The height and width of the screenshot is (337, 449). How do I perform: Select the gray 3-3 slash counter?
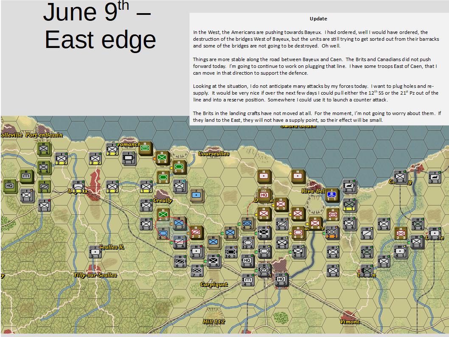click(x=367, y=233)
